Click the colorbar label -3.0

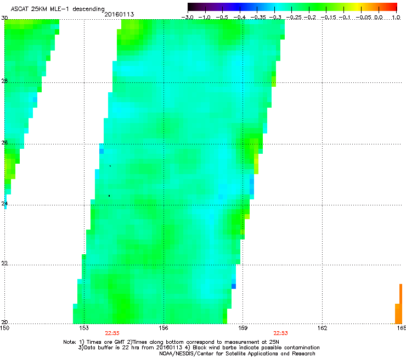188,18
